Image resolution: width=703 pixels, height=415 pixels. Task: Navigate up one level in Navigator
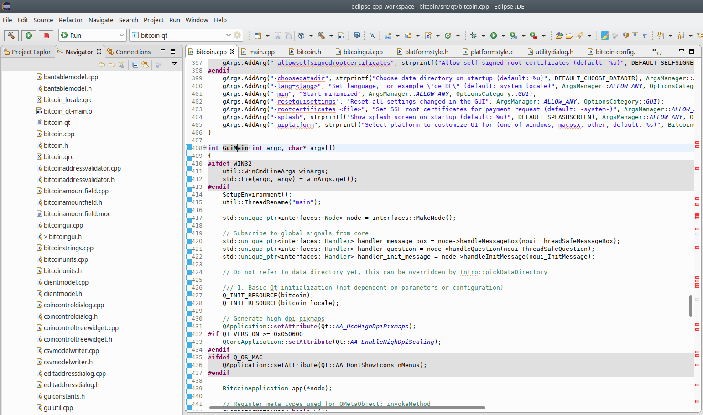click(x=121, y=65)
